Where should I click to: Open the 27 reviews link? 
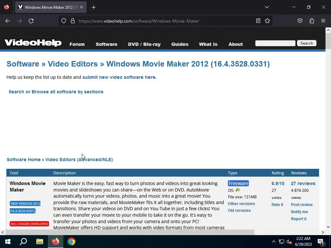click(x=303, y=183)
